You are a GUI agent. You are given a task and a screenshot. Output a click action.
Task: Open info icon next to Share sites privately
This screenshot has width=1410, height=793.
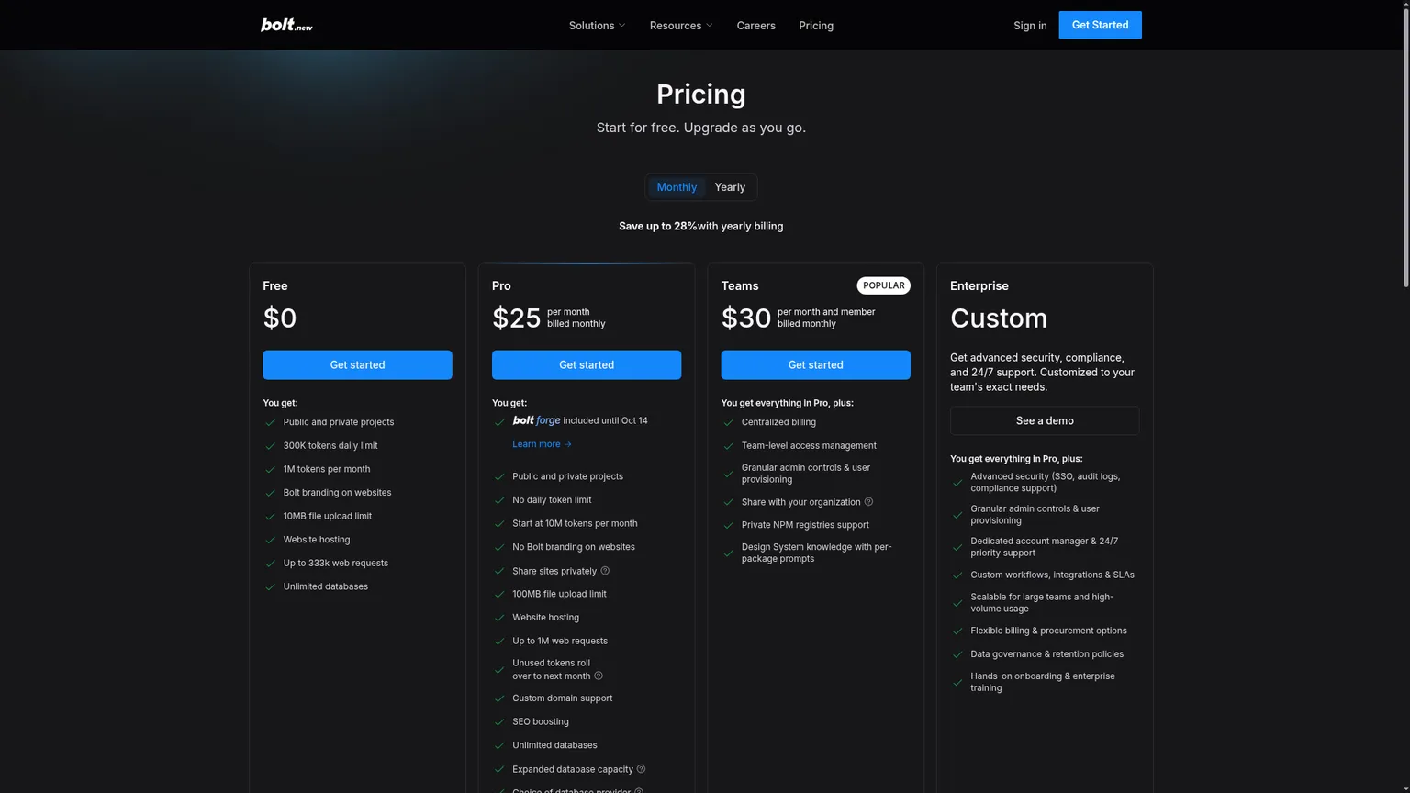pyautogui.click(x=605, y=571)
